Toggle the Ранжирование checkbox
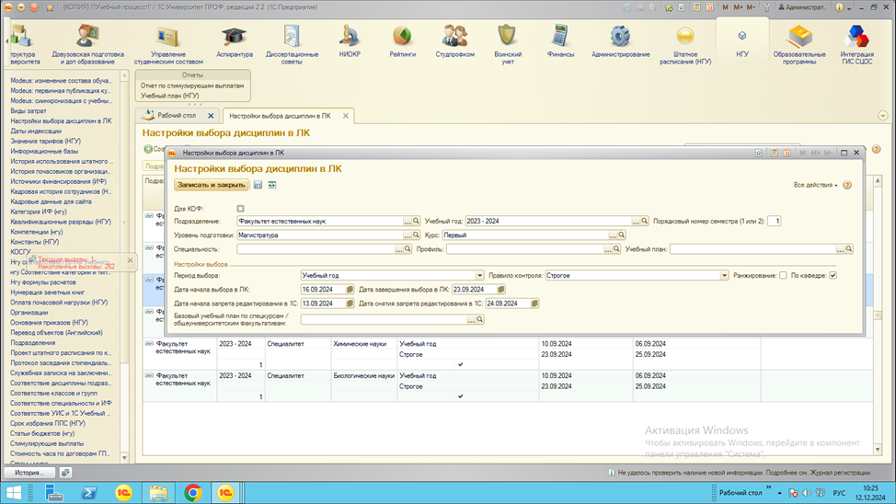 (x=784, y=275)
